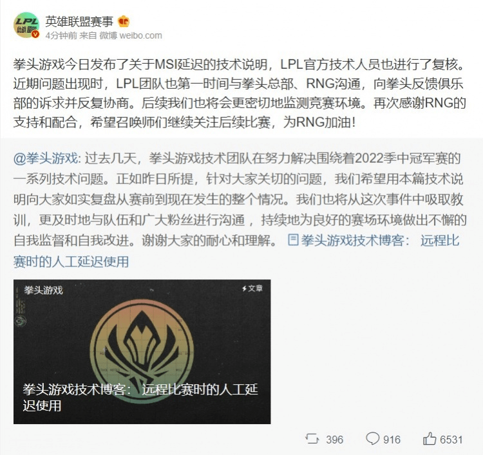Click the article document icon before link
Image resolution: width=483 pixels, height=455 pixels.
click(x=293, y=240)
